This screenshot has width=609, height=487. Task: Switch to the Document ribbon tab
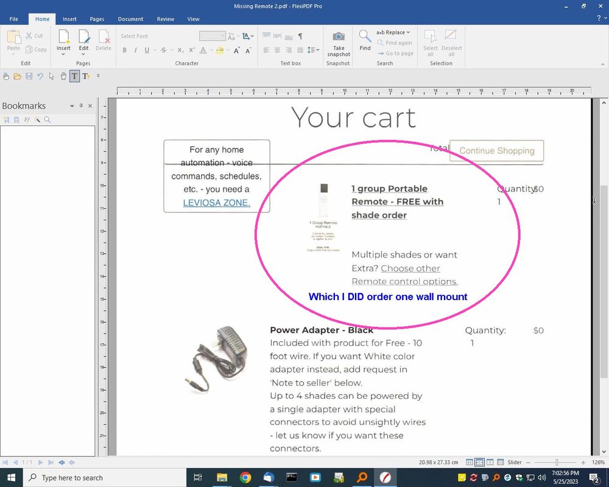(x=130, y=19)
